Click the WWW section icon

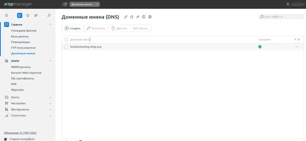pyautogui.click(x=7, y=61)
